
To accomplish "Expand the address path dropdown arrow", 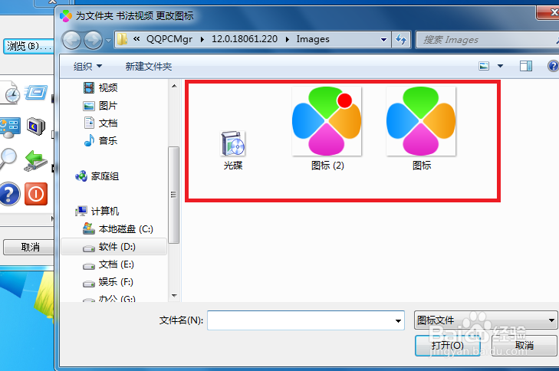I will tap(384, 40).
